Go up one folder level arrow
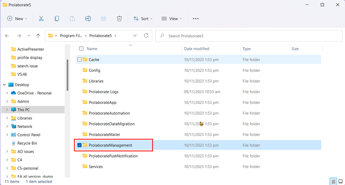The image size is (345, 185). 38,36
